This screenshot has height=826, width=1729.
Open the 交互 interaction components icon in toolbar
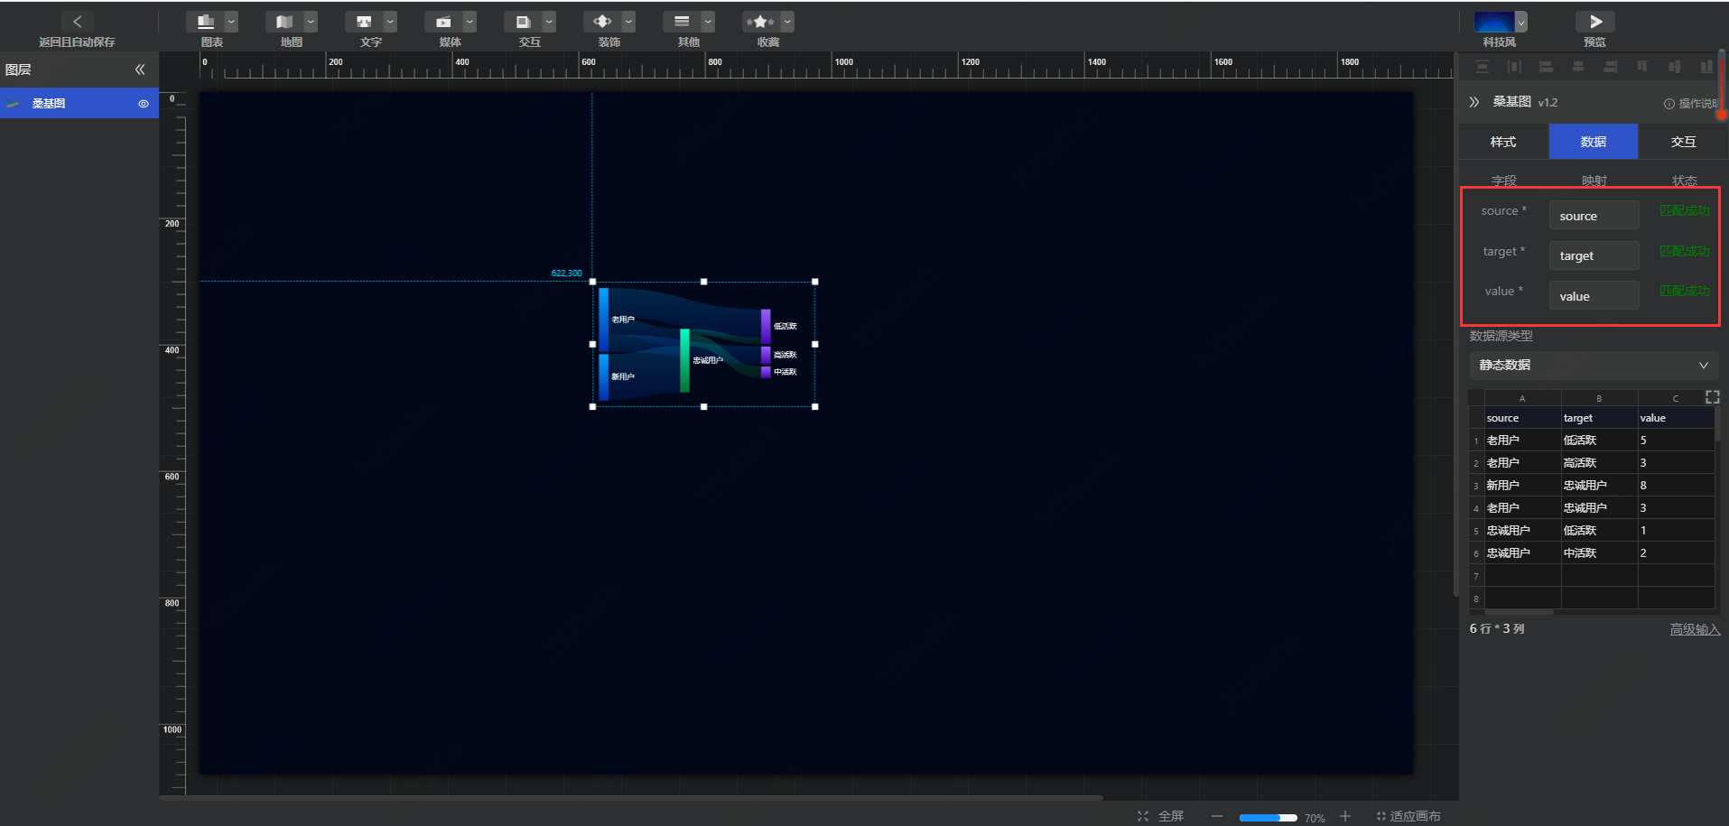coord(523,22)
